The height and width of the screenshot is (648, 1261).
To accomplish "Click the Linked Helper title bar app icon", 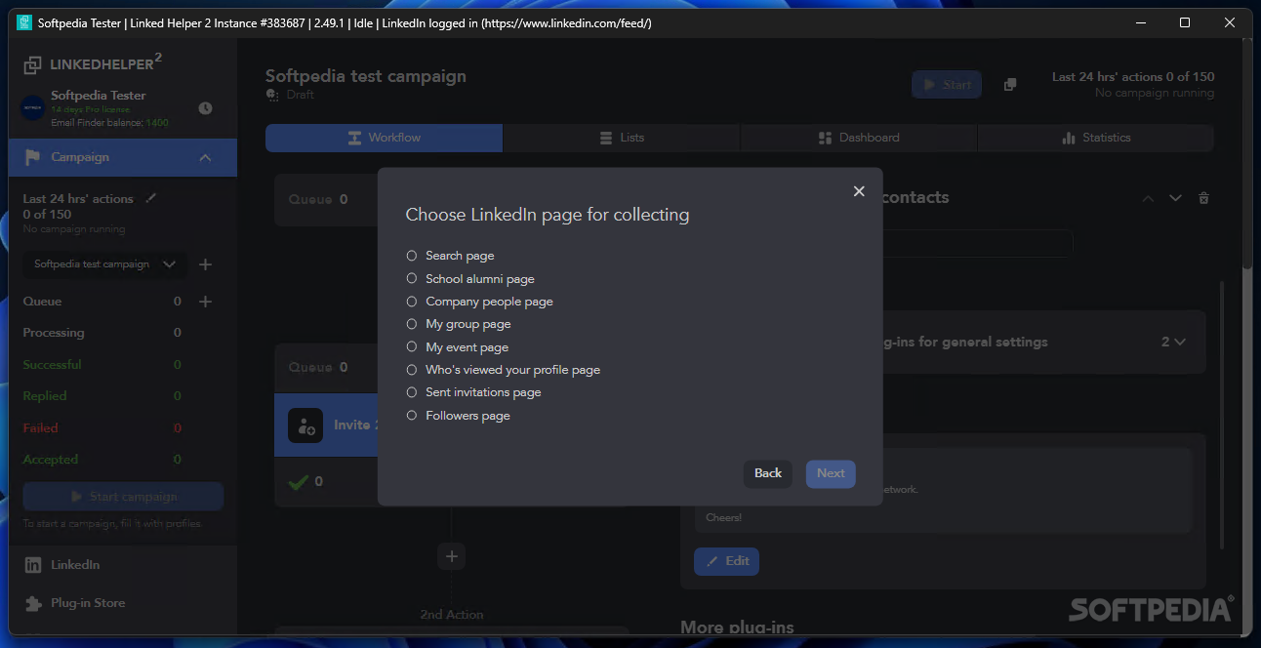I will coord(24,22).
